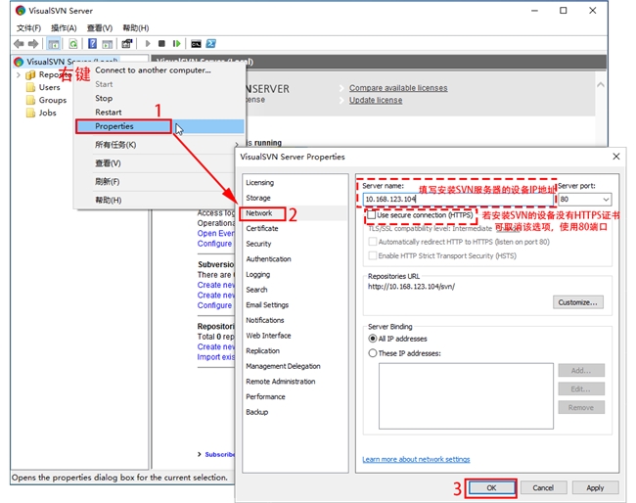Image resolution: width=636 pixels, height=503 pixels.
Task: Open Learn more about network settings link
Action: [x=416, y=459]
